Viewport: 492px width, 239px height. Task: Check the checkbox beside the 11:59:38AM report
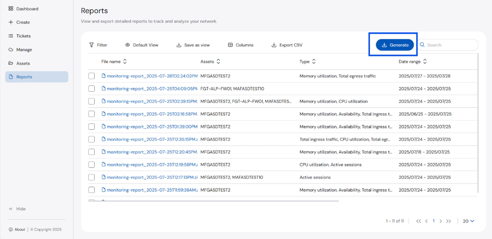[91, 190]
